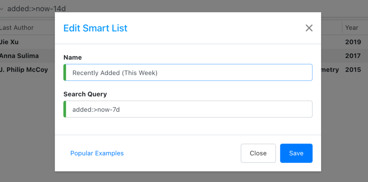Select the Jie Xu row
The image size is (368, 182).
click(x=10, y=42)
